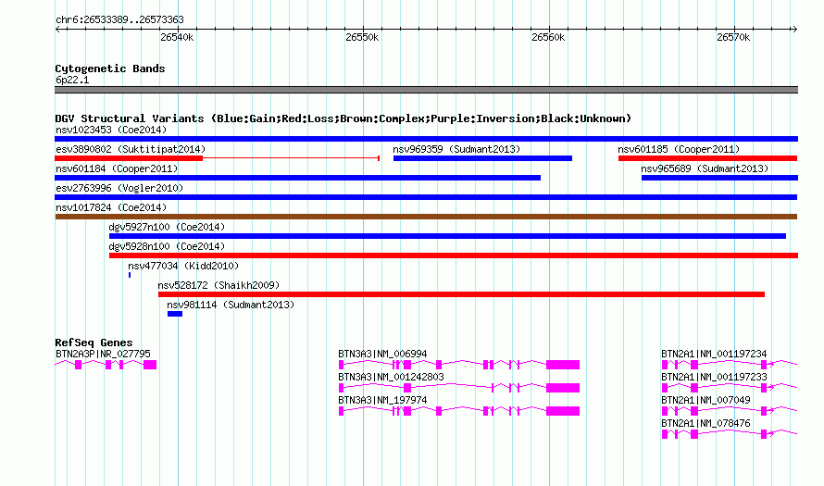This screenshot has width=824, height=486.
Task: Open nsv601184 (Cooper2011) variant label
Action: click(117, 168)
